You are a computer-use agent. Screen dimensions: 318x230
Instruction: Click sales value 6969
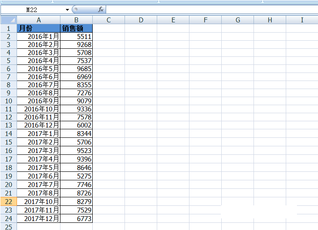click(76, 77)
